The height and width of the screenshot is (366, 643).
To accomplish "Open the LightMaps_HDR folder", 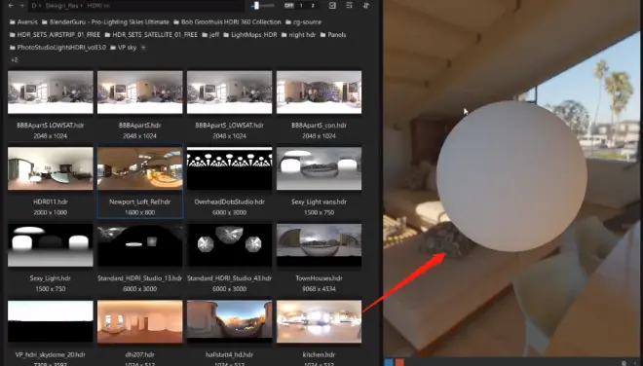I will [x=249, y=35].
